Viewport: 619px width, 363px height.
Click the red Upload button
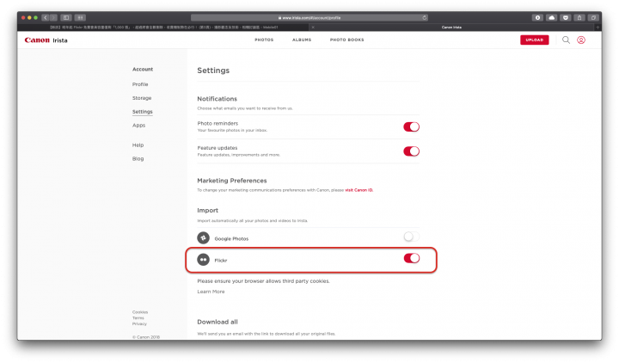(x=535, y=40)
